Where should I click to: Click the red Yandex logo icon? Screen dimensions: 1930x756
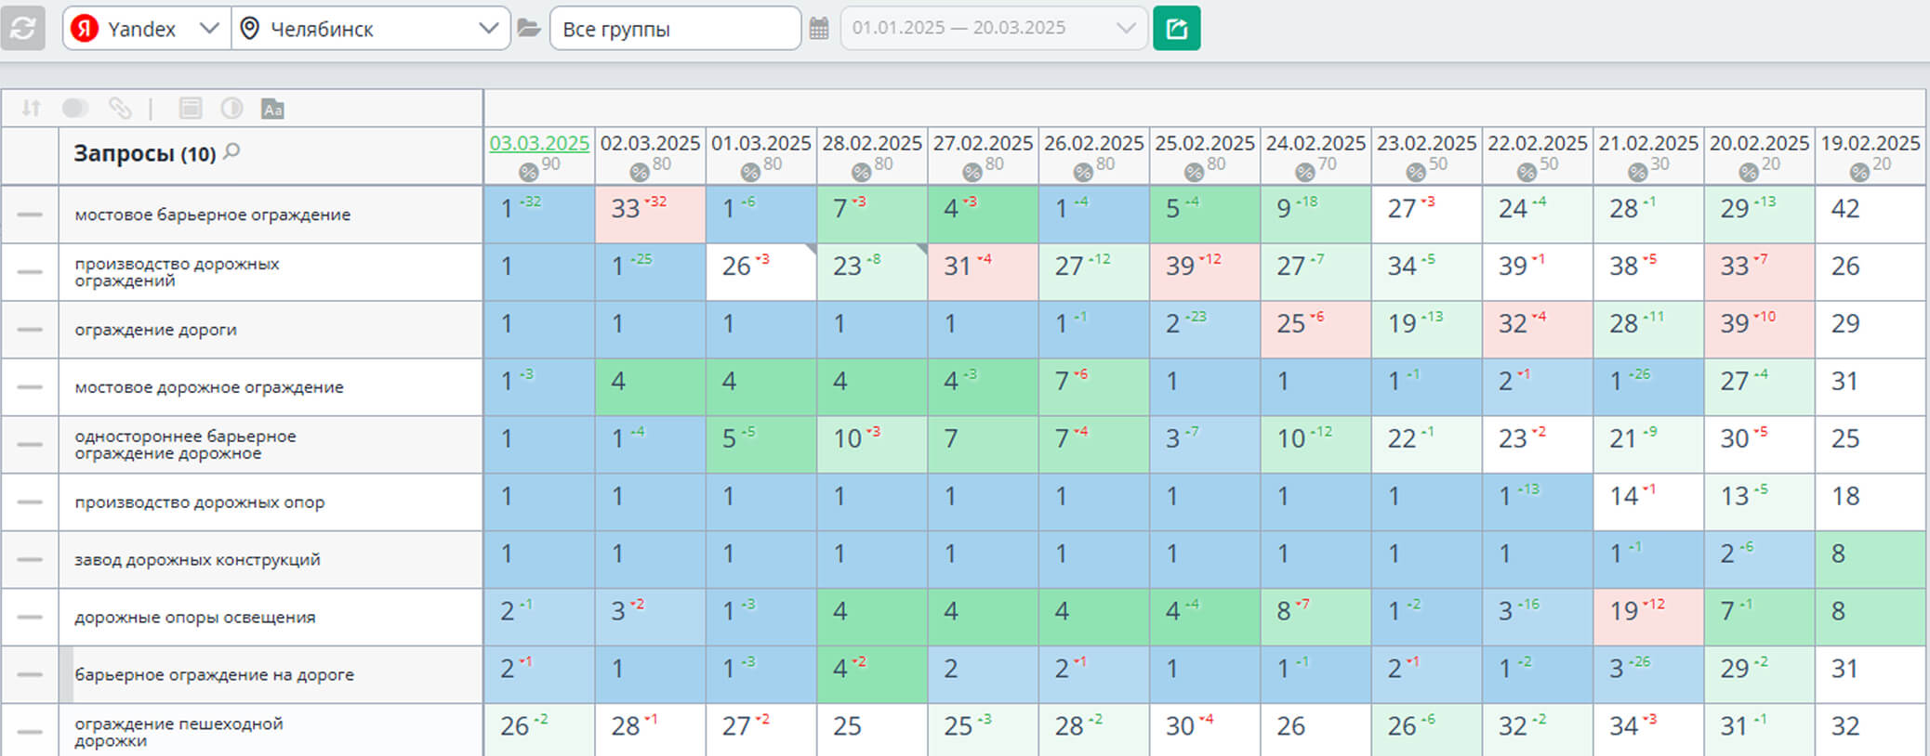tap(85, 29)
